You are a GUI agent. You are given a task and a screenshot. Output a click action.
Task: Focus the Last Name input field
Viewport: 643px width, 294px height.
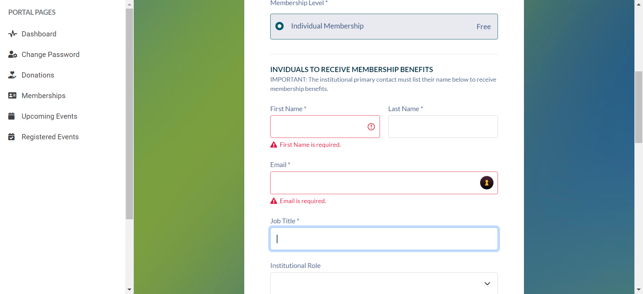pyautogui.click(x=443, y=127)
